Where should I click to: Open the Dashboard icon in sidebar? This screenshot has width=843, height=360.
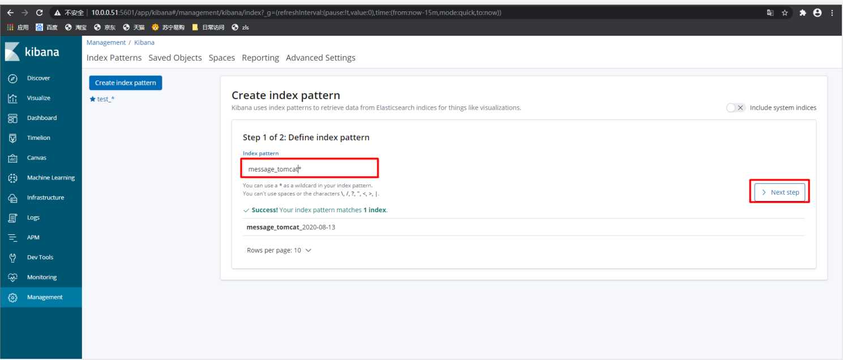coord(12,118)
